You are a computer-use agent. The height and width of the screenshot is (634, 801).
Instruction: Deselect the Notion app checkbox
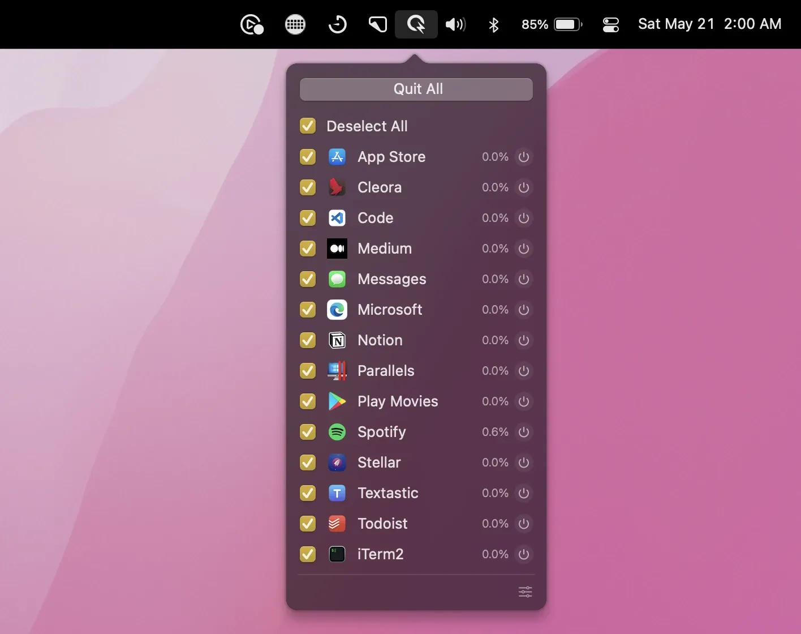(308, 340)
